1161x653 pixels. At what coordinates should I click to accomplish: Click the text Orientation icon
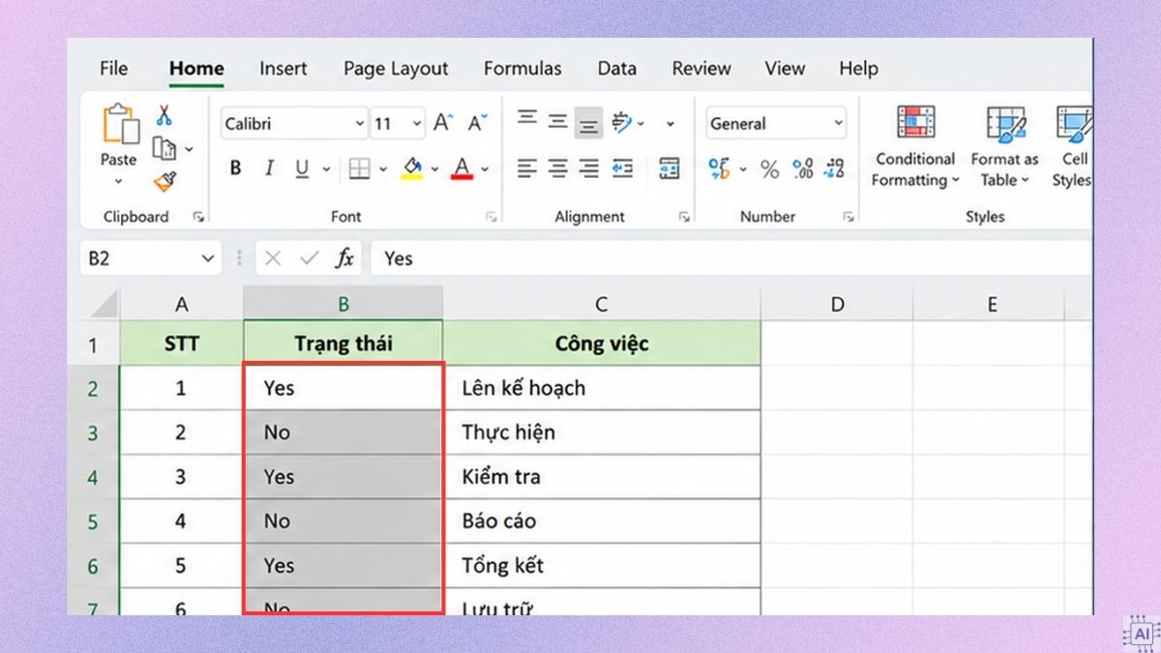(623, 123)
